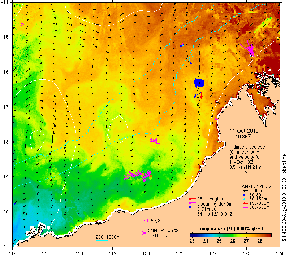Viewport: 289px width, 256px height.
Task: Click the 'Altimetric sealevel' label
Action: coord(248,147)
